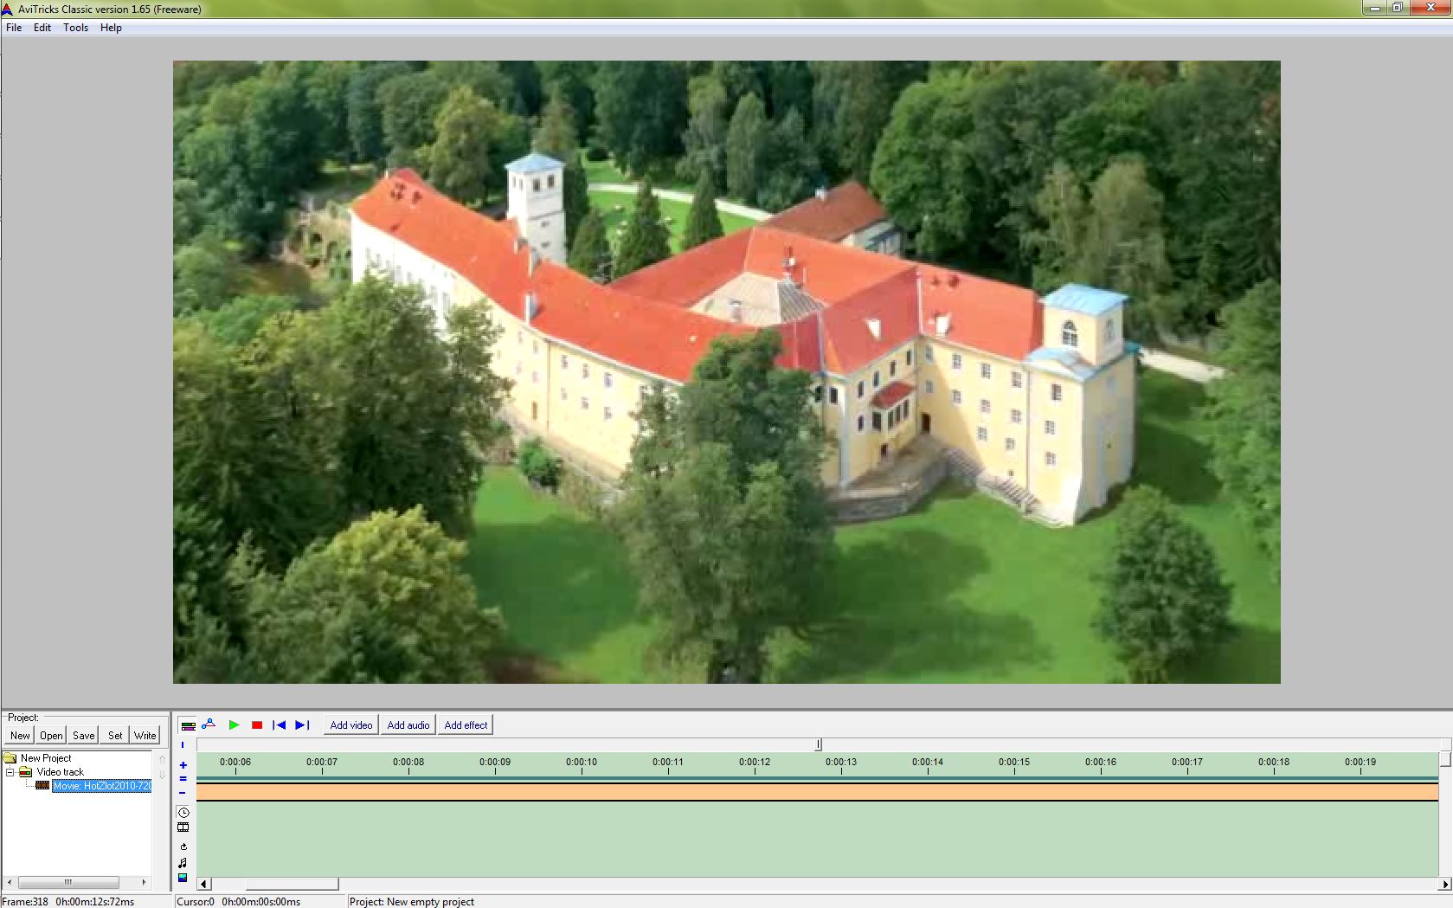Click the 'Project: New empty project' status text
The image size is (1453, 908).
point(412,902)
